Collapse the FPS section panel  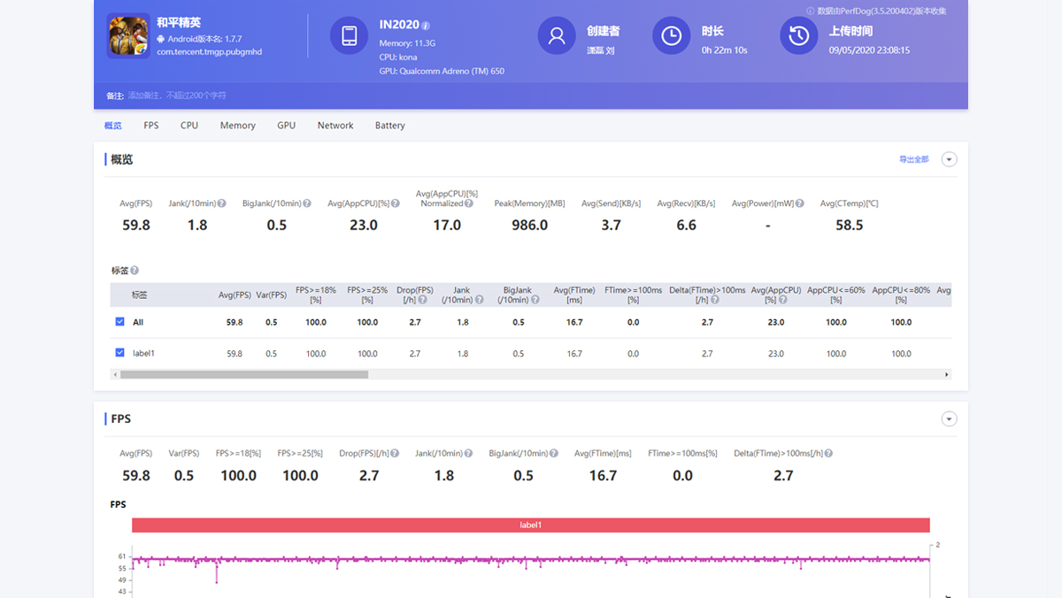pyautogui.click(x=949, y=419)
